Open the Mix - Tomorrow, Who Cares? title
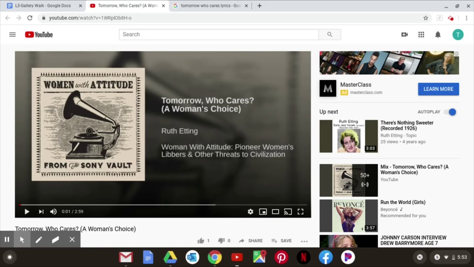Screen dimensions: 474x267 click(414, 169)
